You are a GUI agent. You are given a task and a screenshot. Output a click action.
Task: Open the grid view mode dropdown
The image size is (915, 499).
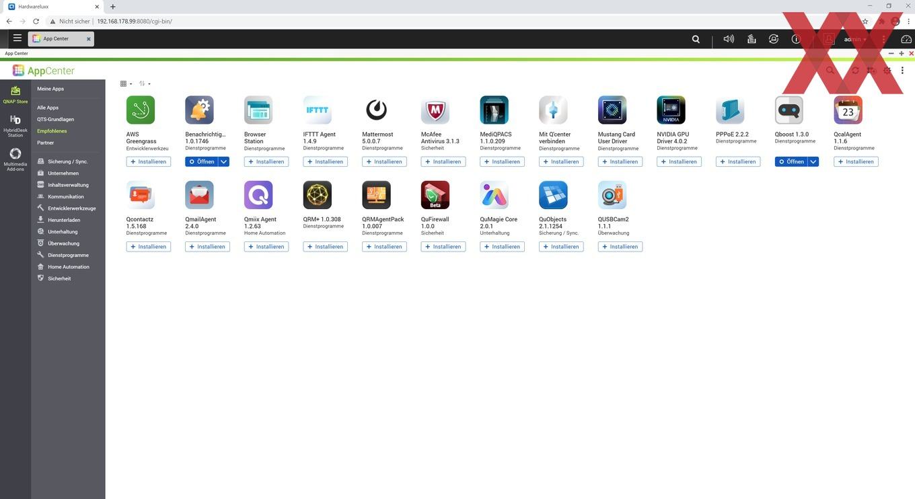[x=126, y=83]
